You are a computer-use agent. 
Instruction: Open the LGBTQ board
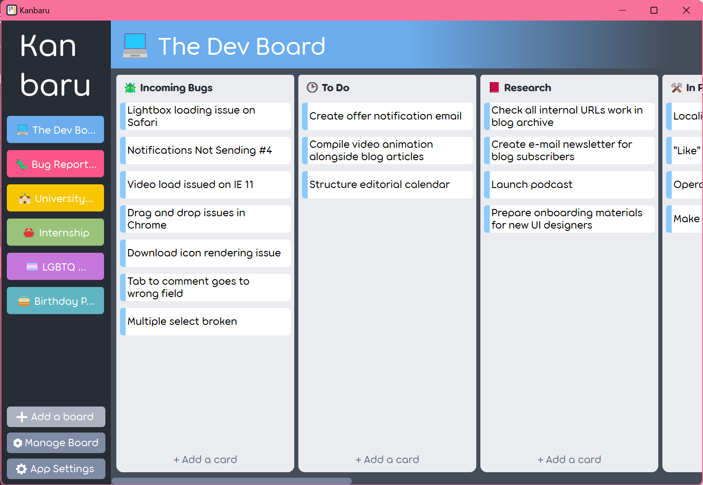[x=55, y=266]
